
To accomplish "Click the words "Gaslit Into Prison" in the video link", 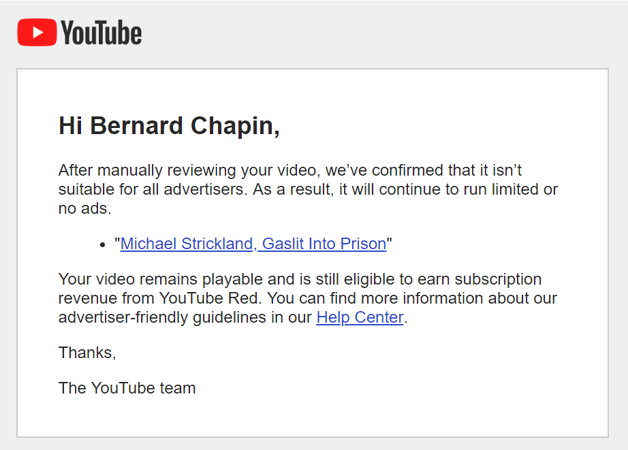I will (x=324, y=244).
